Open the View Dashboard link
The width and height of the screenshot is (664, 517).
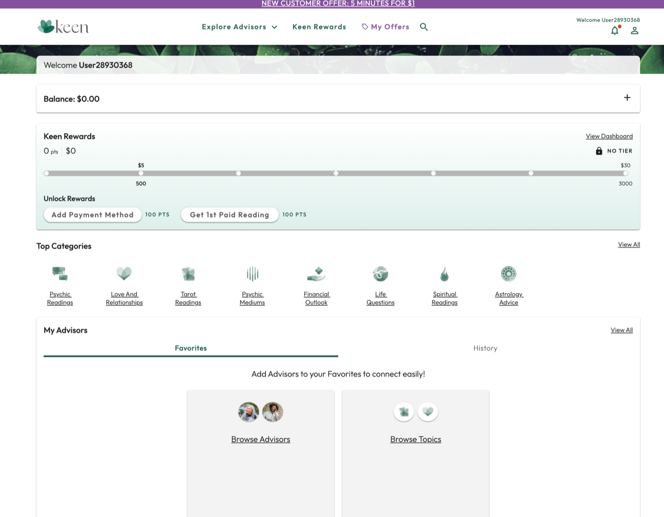coord(609,136)
